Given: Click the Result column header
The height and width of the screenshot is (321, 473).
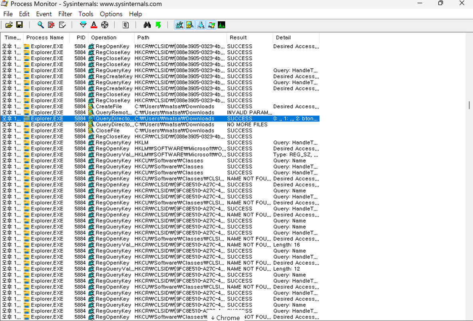Looking at the screenshot, I should coord(250,38).
